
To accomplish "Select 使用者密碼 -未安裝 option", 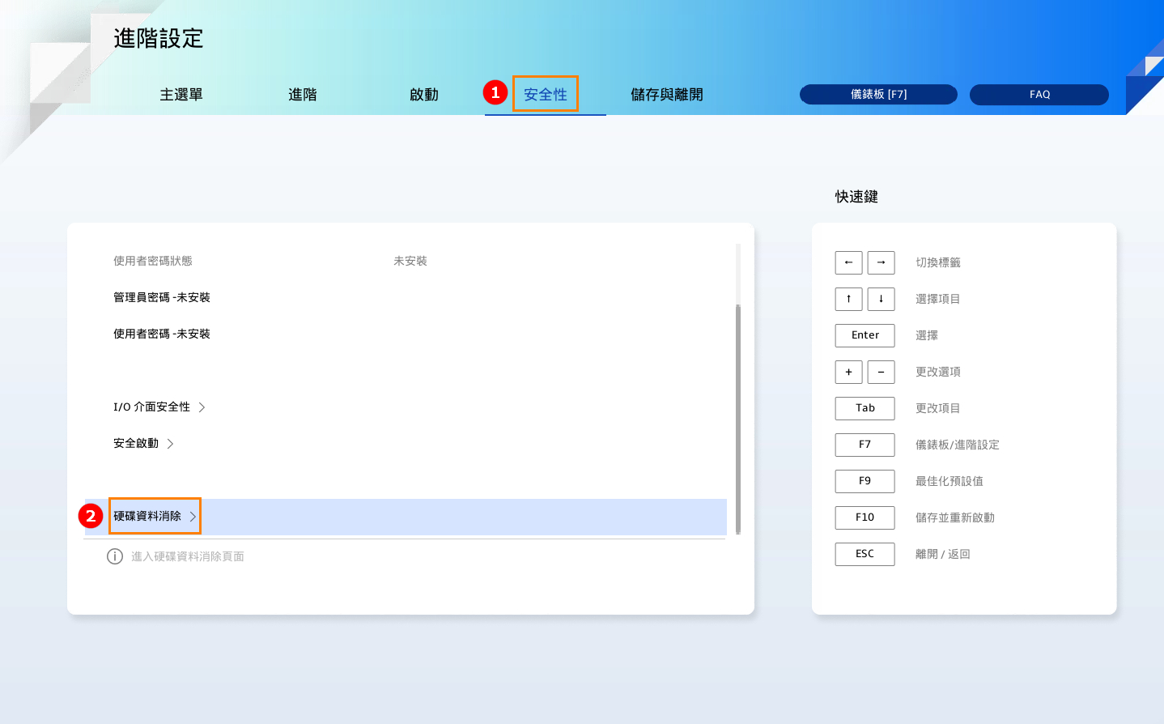I will tap(162, 334).
